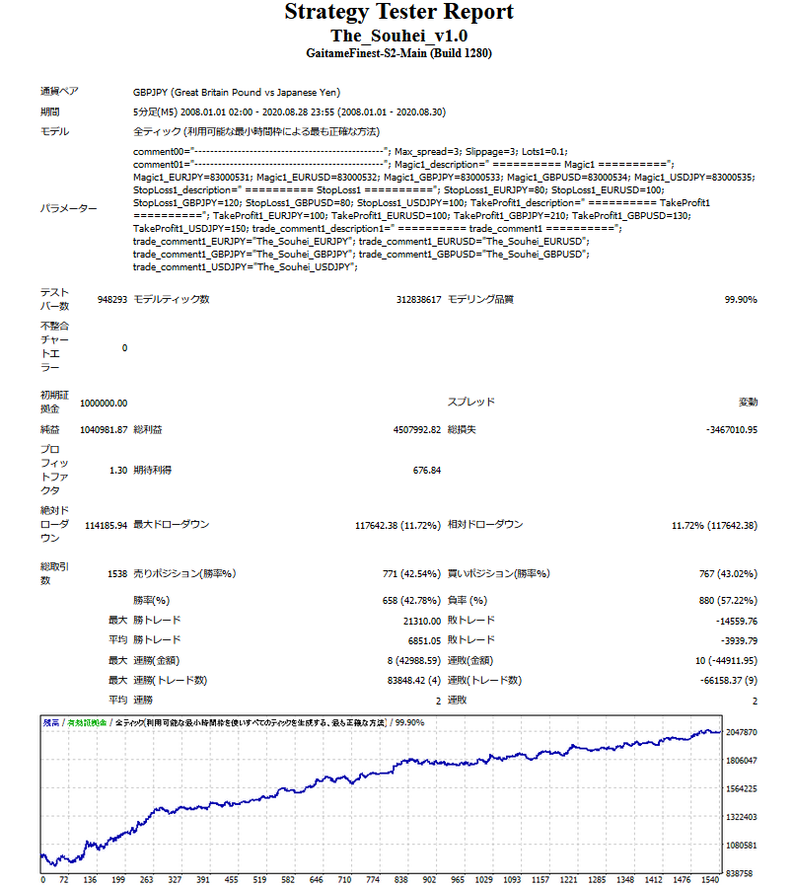Click the initial deposit value 1000000.00
This screenshot has width=792, height=888.
pos(103,404)
